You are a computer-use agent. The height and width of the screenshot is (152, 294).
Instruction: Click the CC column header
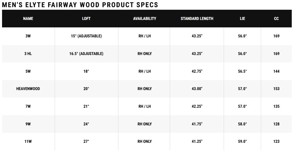(x=276, y=19)
